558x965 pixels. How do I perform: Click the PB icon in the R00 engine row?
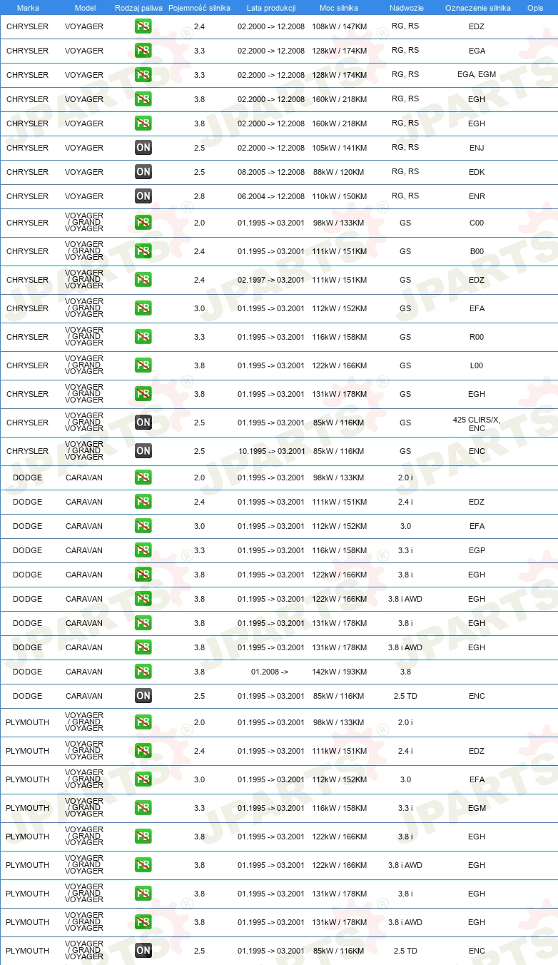[x=143, y=337]
